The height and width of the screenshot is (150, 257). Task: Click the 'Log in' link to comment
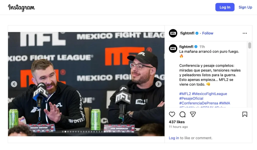174,138
